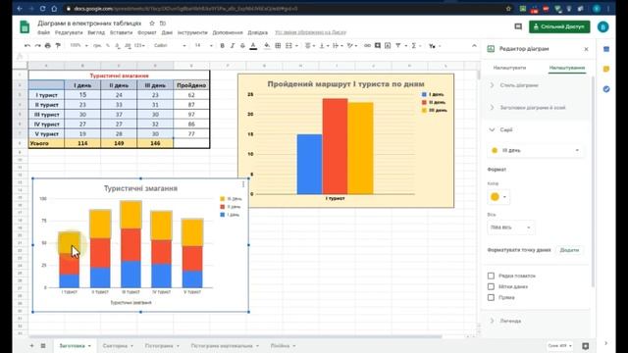Add a new sheet with plus icon
Viewport: 628px width, 353px height.
click(31, 345)
